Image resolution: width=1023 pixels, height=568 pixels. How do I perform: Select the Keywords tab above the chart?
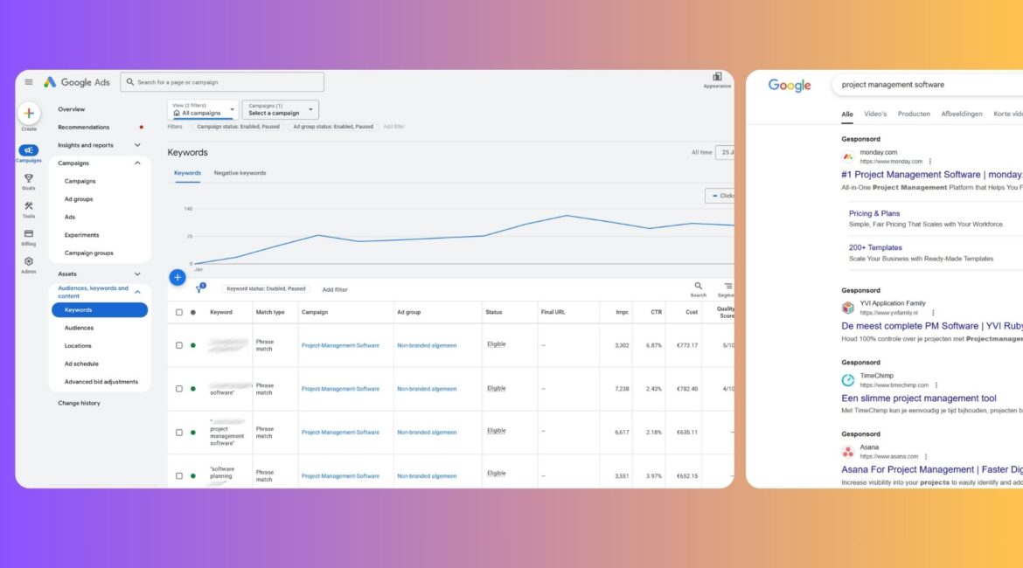point(187,174)
